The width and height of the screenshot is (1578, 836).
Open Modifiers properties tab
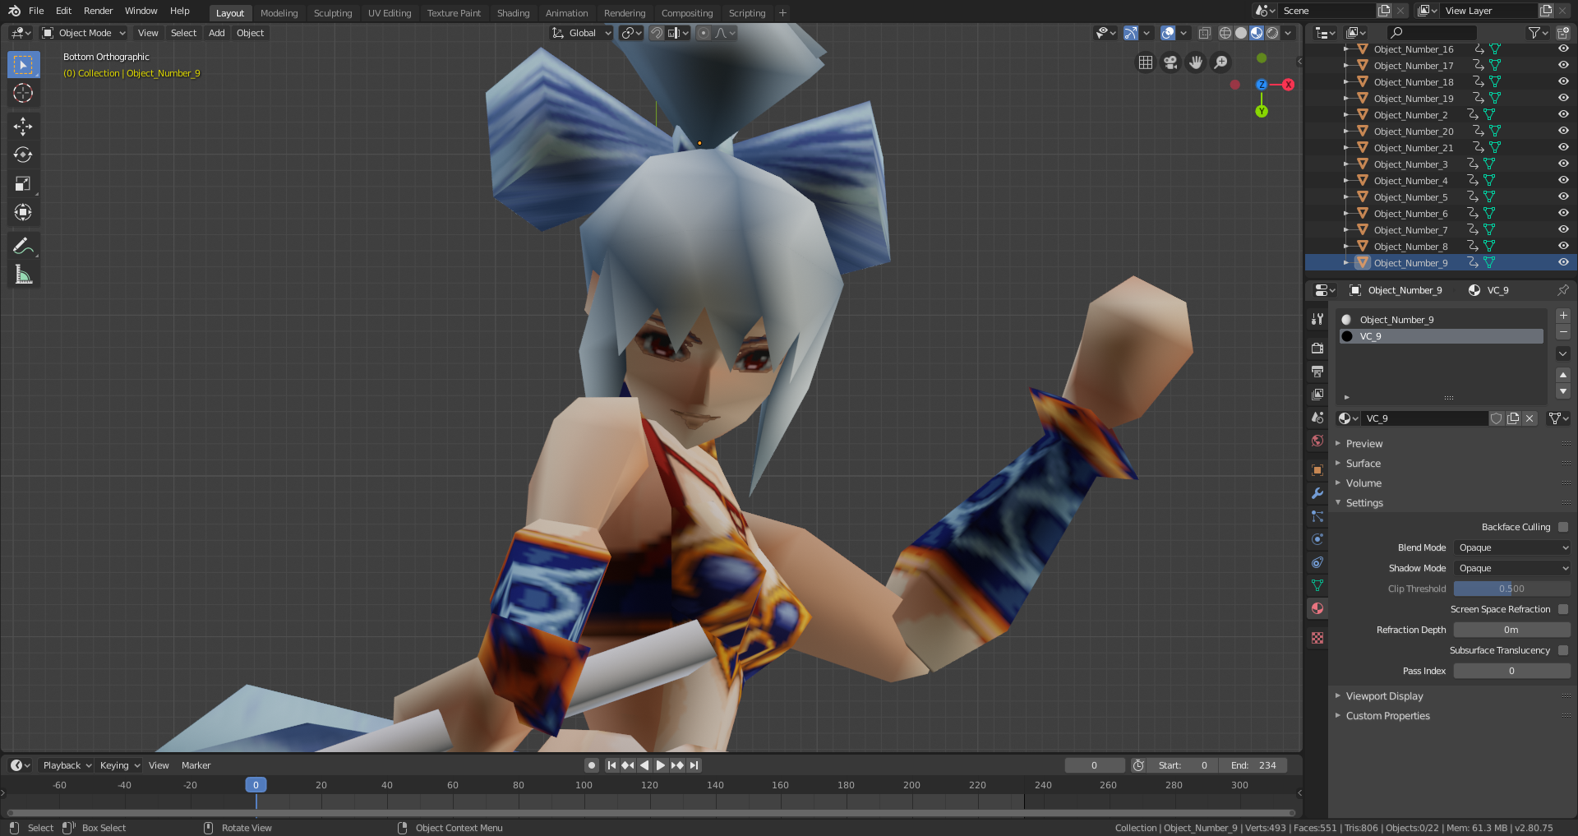pyautogui.click(x=1317, y=493)
